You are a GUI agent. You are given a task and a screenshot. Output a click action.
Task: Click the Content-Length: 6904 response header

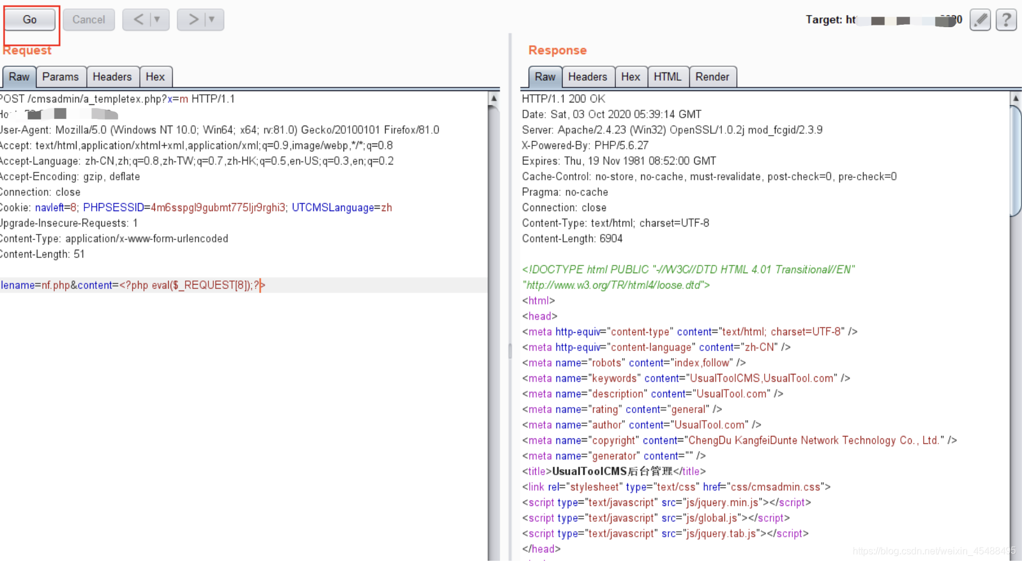tap(572, 238)
